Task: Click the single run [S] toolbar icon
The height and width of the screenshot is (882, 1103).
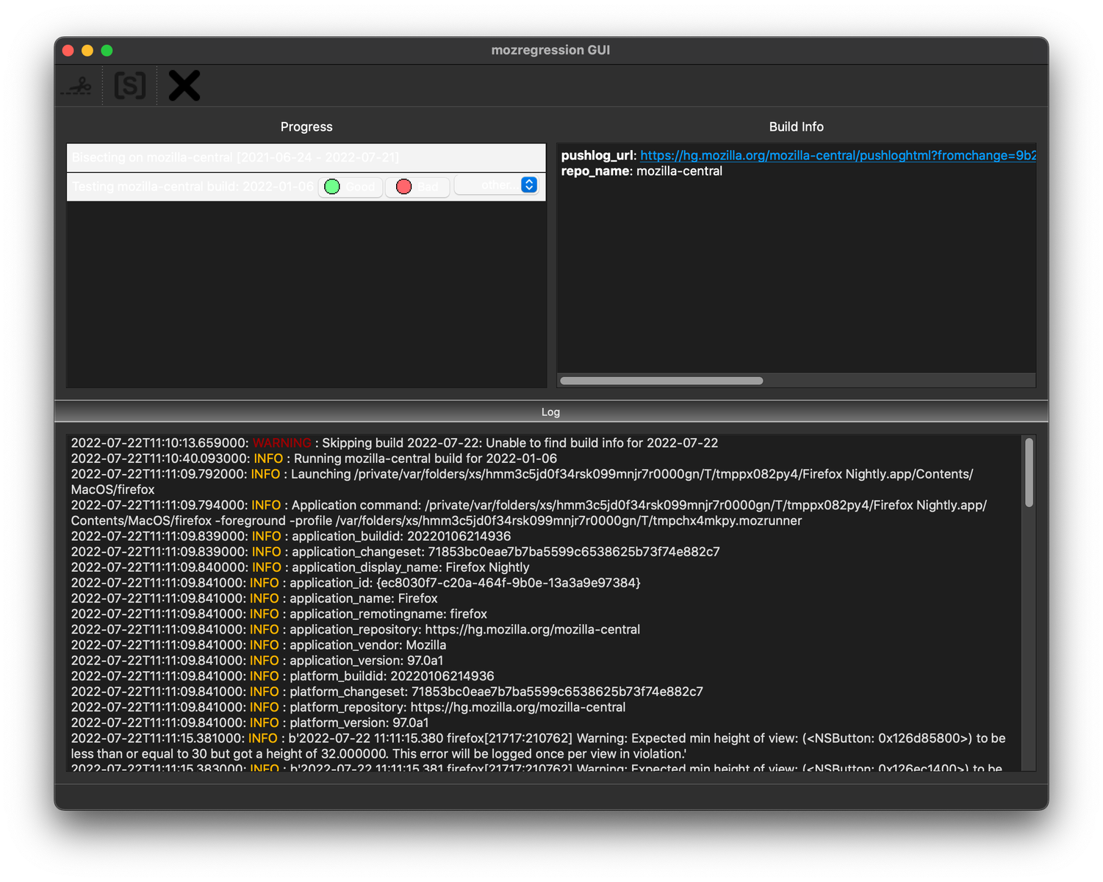Action: pyautogui.click(x=130, y=86)
